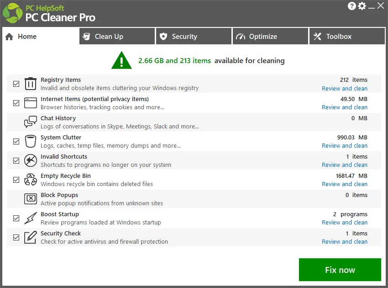The image size is (388, 288).
Task: Switch to the Home tab
Action: [x=41, y=37]
